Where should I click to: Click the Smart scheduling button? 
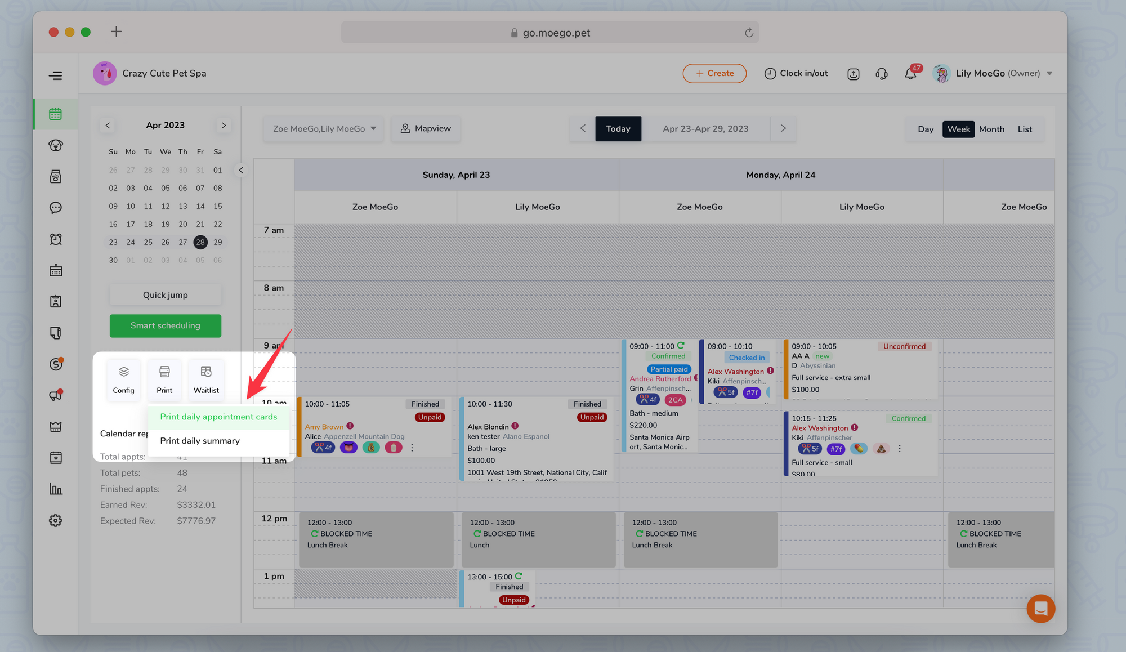pyautogui.click(x=165, y=326)
